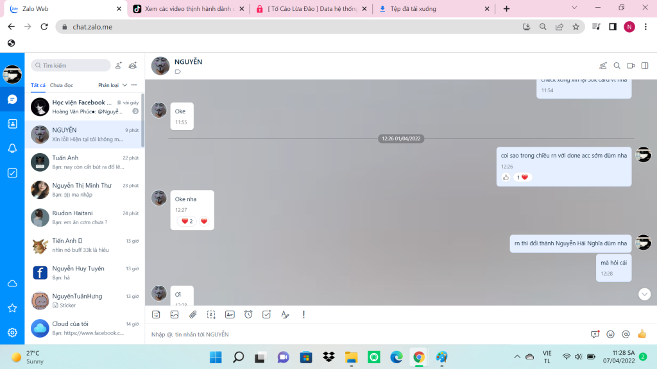
Task: Open the three-dot menu above conversation list
Action: click(134, 85)
